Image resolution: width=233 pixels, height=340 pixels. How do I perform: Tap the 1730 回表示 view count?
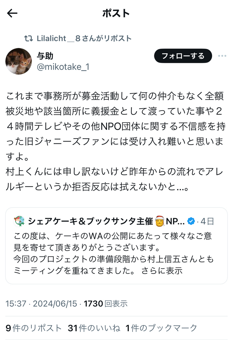pyautogui.click(x=106, y=304)
